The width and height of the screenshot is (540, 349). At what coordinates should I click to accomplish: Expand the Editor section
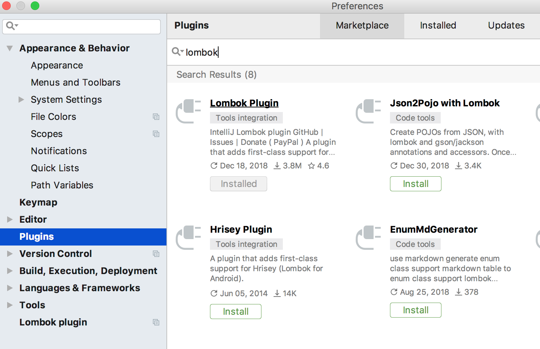pyautogui.click(x=10, y=219)
